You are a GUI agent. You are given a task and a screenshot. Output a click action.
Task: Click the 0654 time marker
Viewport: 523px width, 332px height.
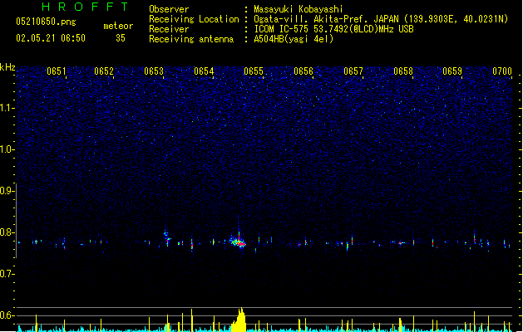pos(204,71)
